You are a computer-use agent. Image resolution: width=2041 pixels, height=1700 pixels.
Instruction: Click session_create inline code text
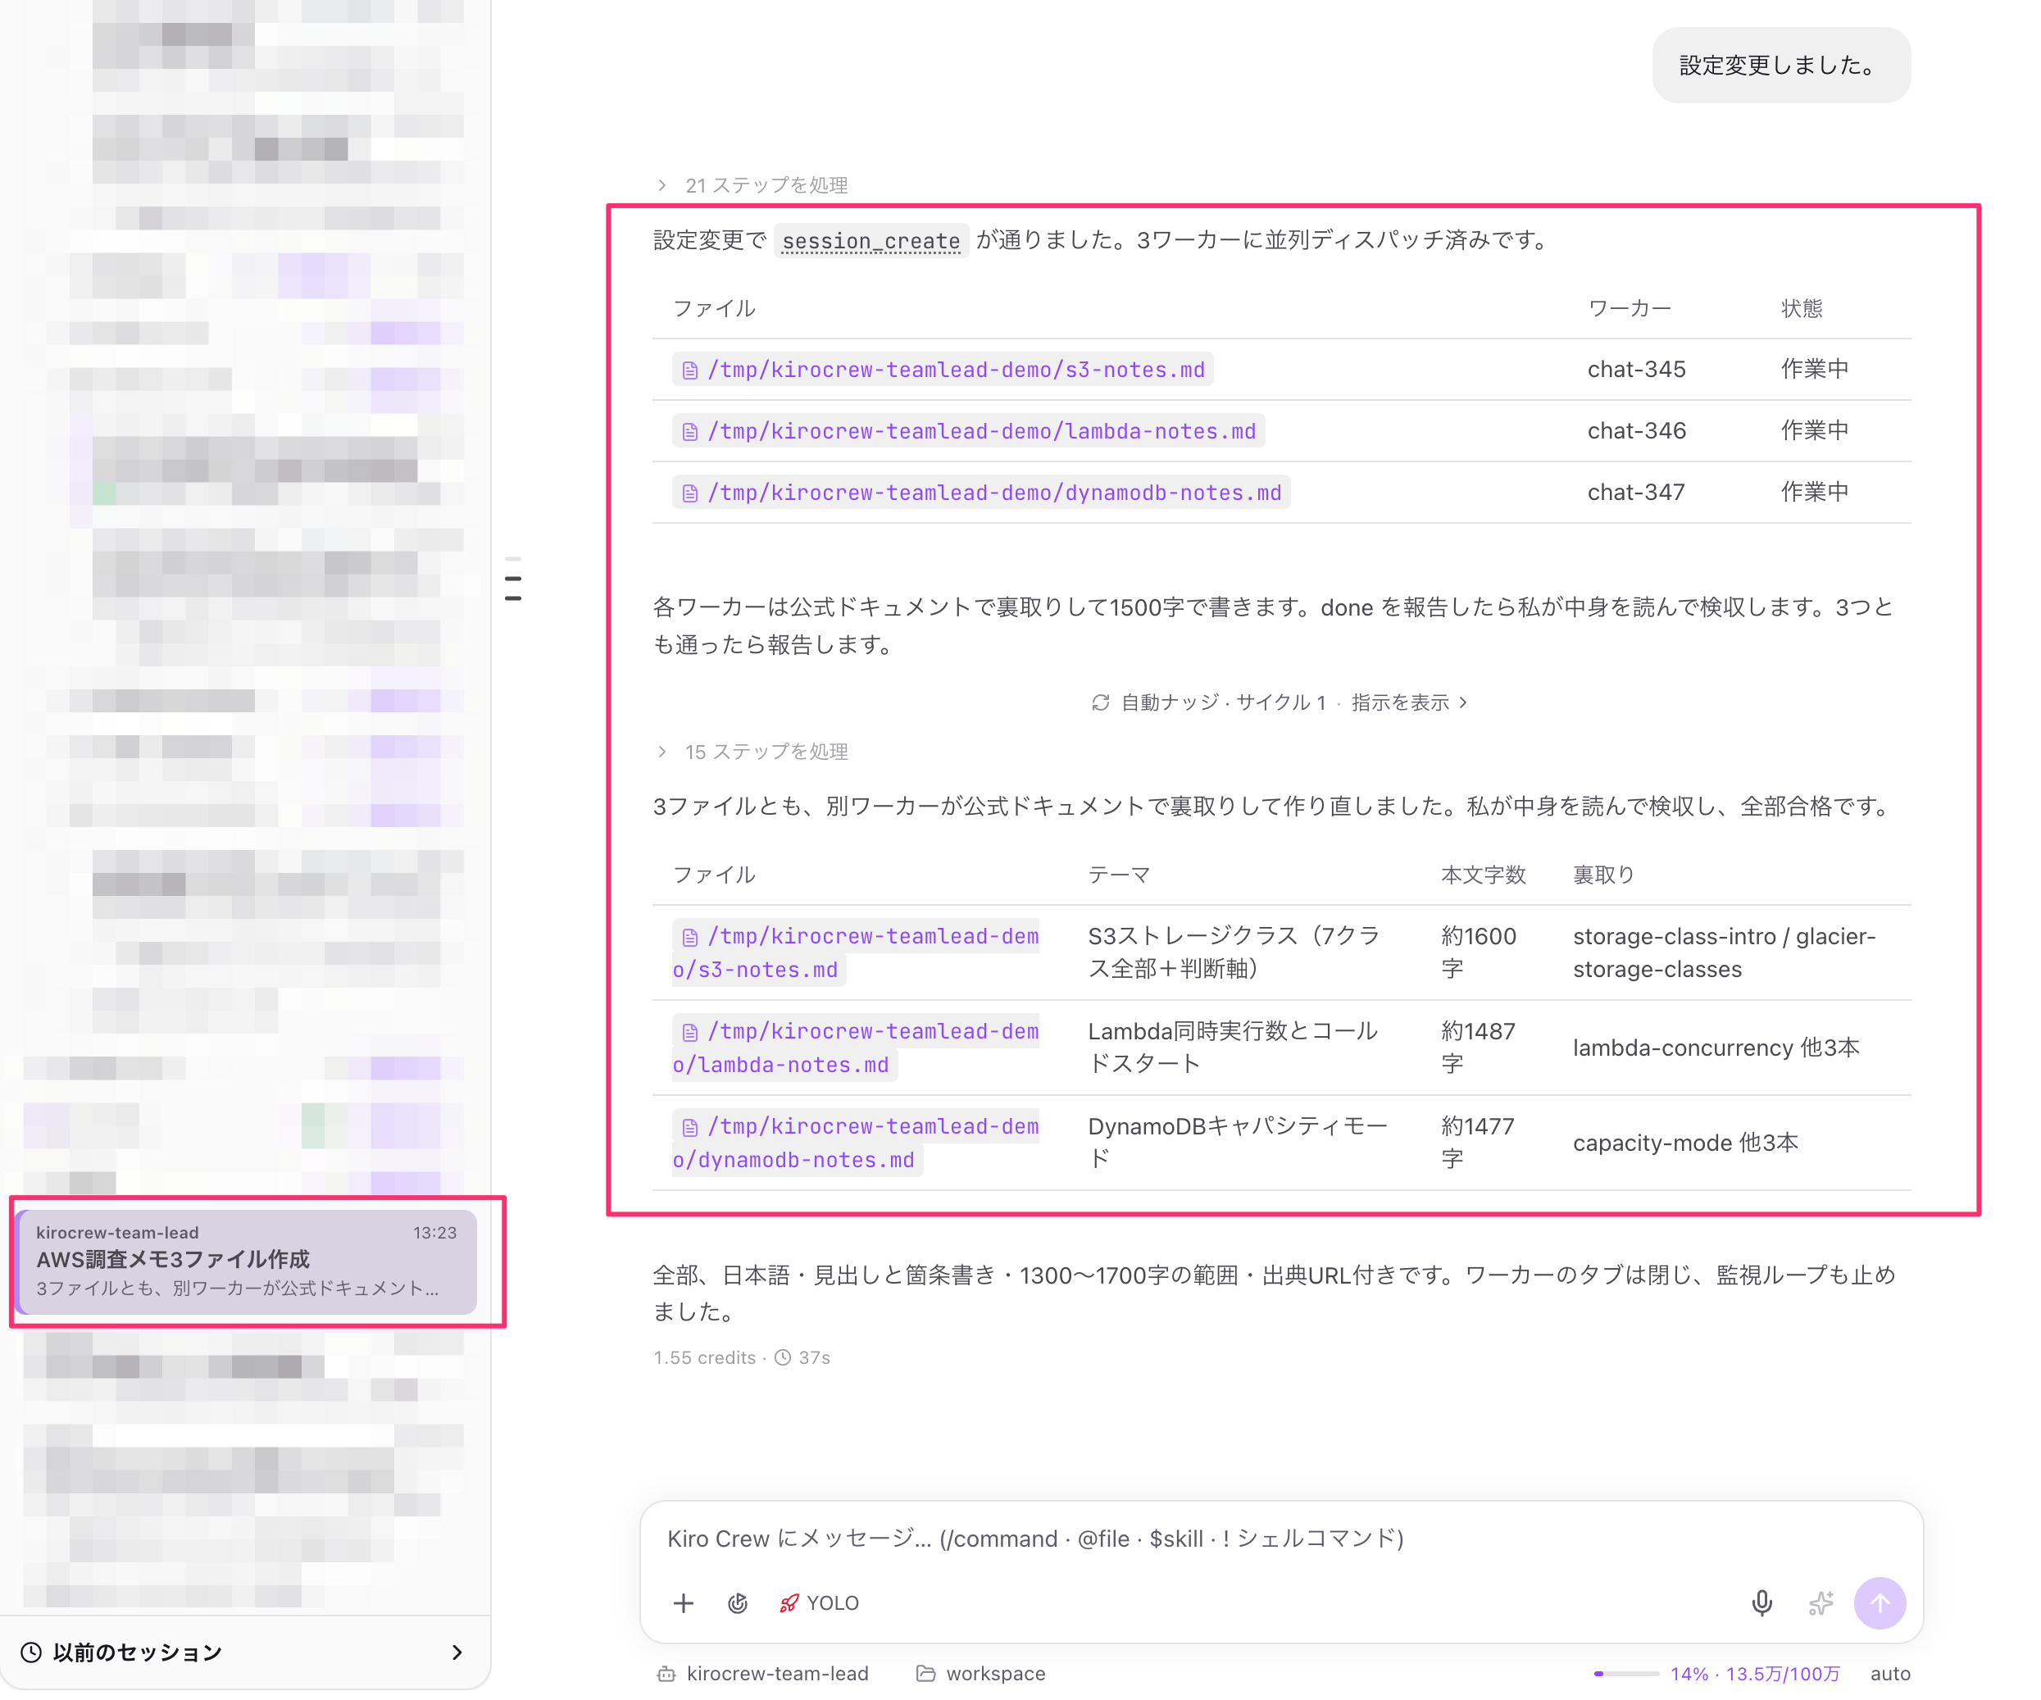tap(870, 241)
